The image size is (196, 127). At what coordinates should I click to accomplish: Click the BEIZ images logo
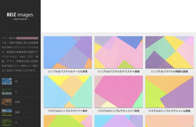20,16
